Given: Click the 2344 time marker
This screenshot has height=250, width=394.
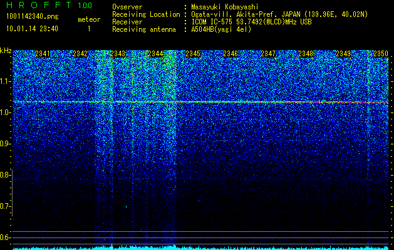Looking at the screenshot, I should click(x=155, y=54).
